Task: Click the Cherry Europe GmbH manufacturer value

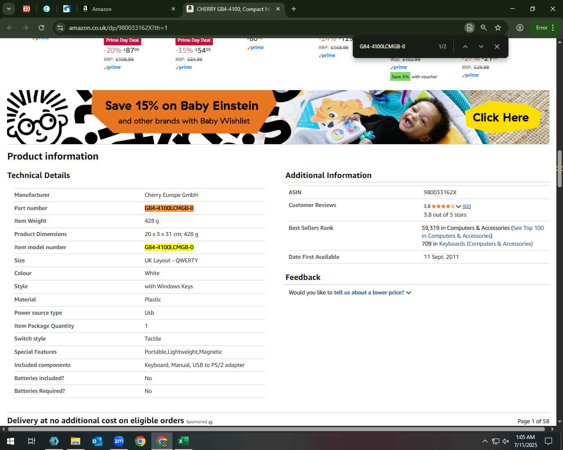Action: 171,195
